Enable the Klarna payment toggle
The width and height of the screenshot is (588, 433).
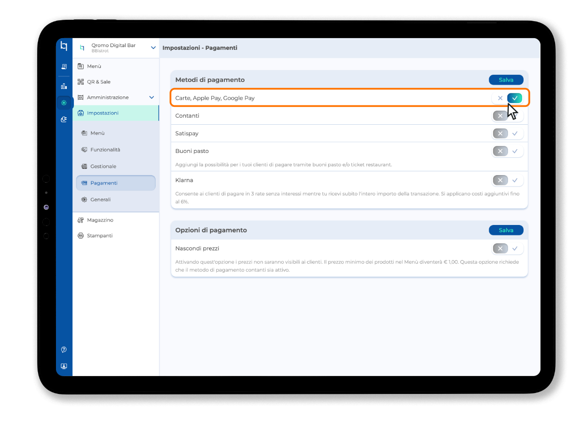[x=508, y=180]
